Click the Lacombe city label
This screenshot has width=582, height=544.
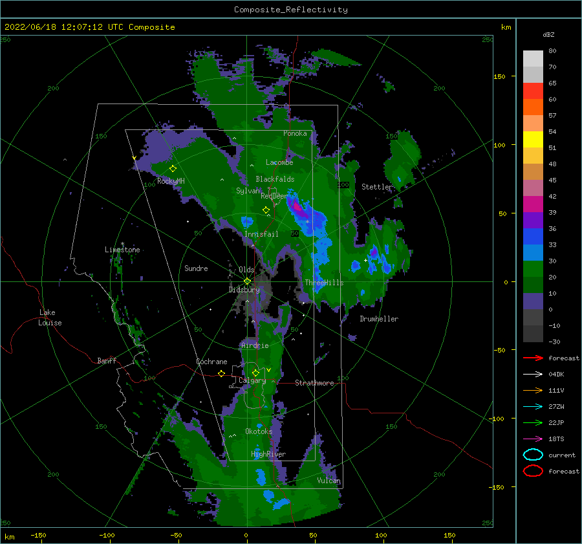(279, 162)
